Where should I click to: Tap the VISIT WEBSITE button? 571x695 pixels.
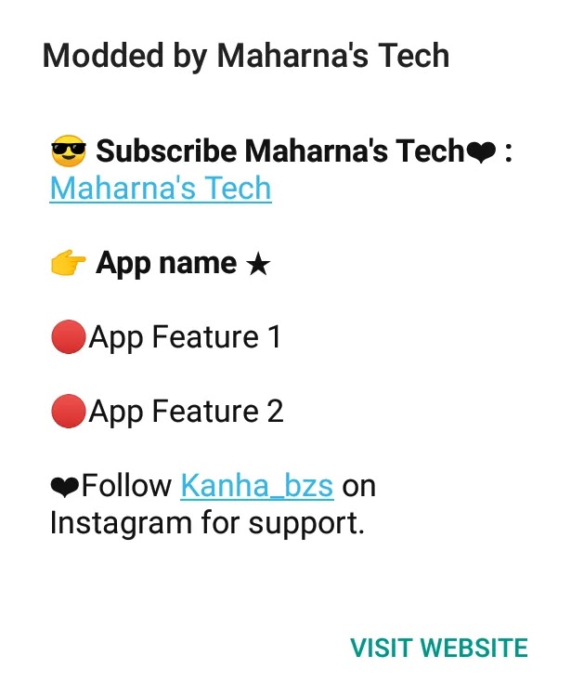439,648
